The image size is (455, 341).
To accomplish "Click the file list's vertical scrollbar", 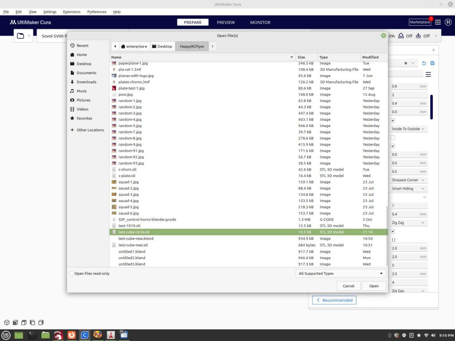I will [x=387, y=236].
